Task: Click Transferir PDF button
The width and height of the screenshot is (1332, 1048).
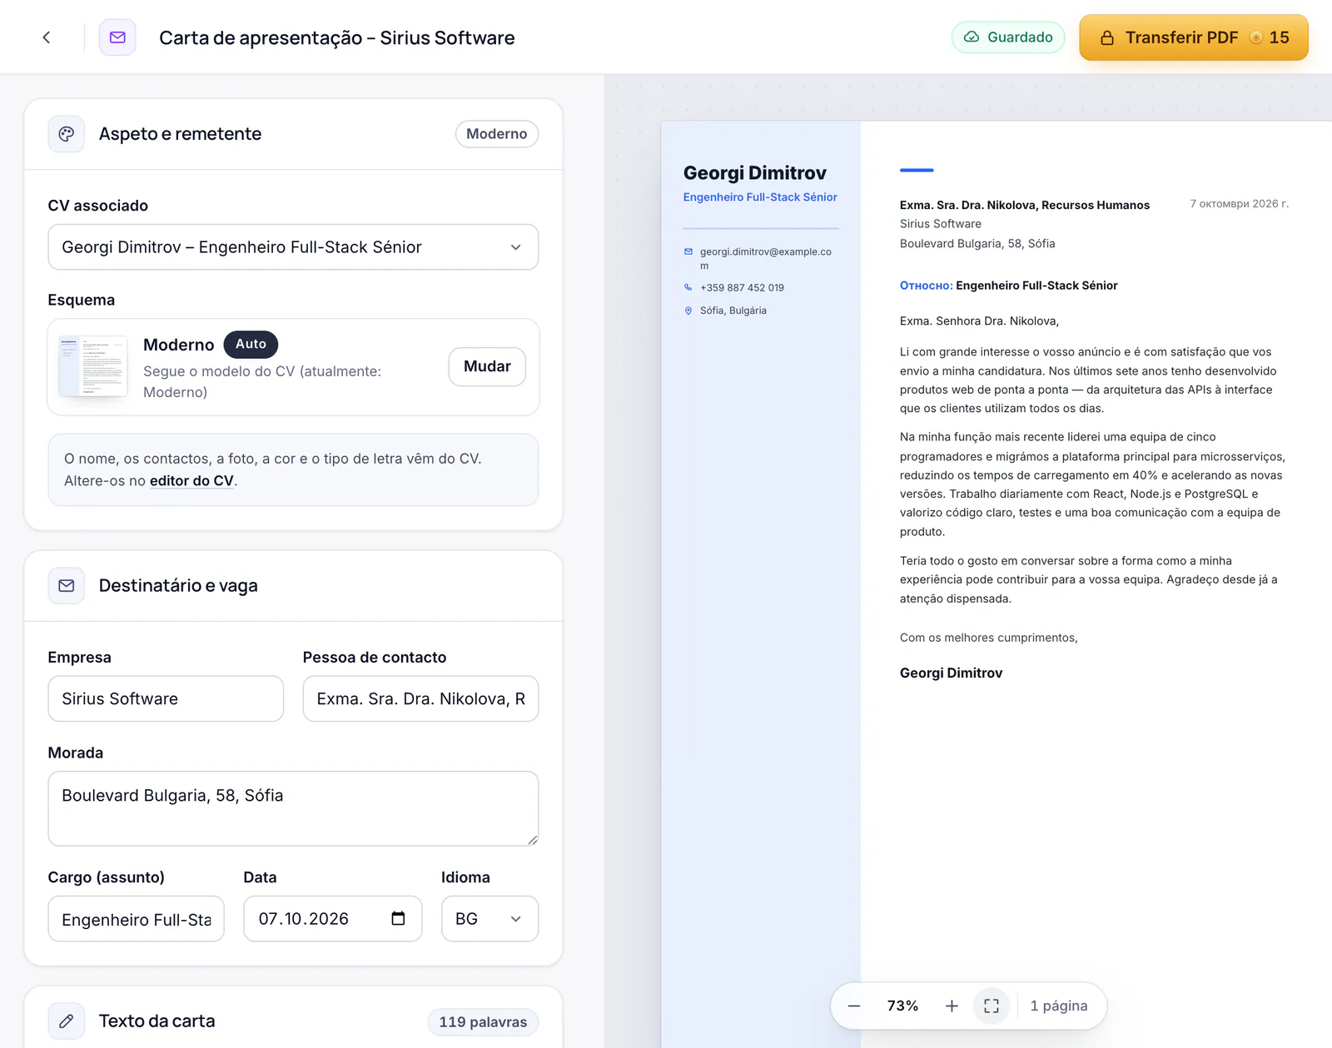Action: coord(1194,37)
